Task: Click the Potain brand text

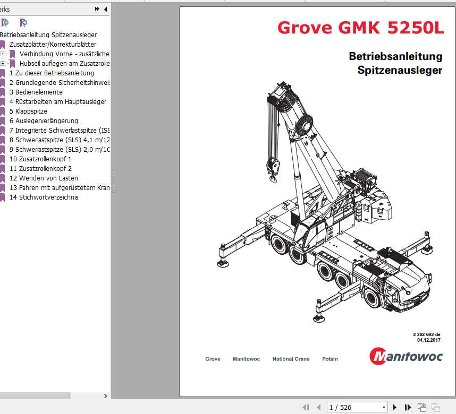Action: pyautogui.click(x=330, y=359)
